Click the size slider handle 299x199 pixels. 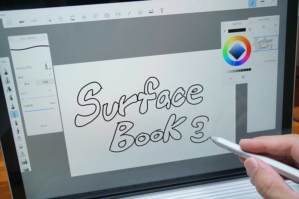[27, 99]
